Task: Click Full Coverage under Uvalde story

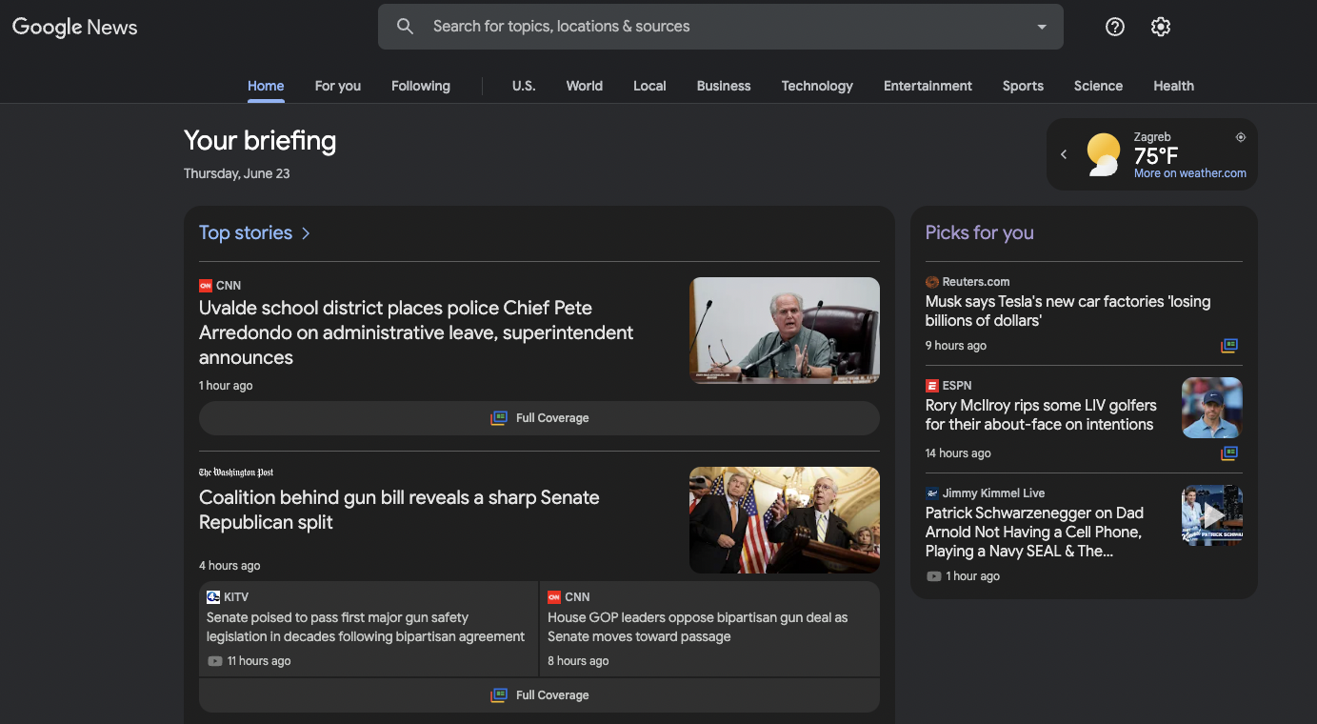Action: tap(539, 418)
